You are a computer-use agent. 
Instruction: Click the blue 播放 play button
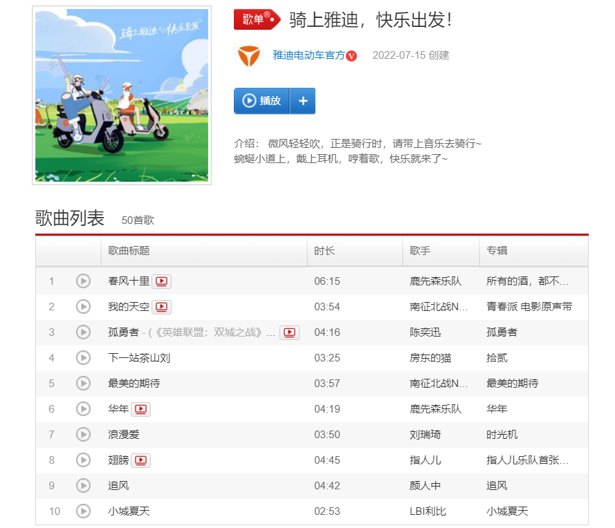(261, 101)
